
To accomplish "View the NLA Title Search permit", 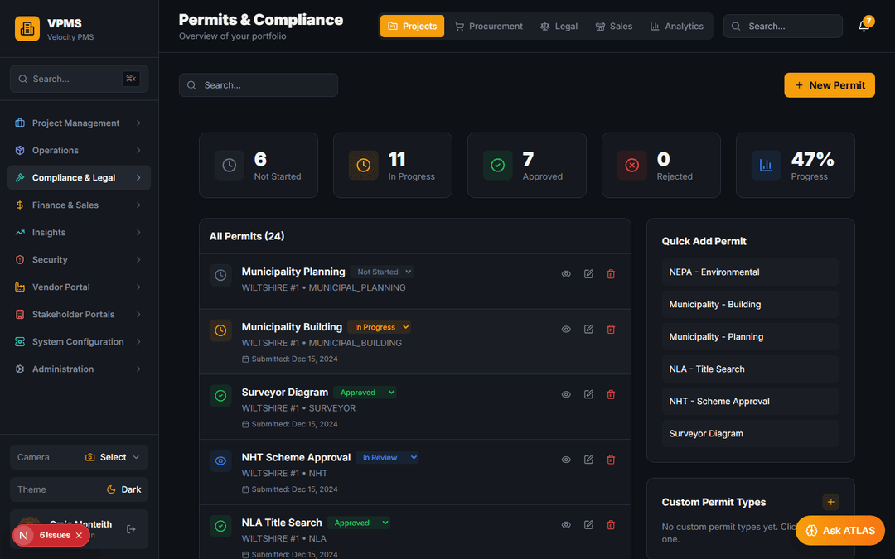I will point(566,525).
